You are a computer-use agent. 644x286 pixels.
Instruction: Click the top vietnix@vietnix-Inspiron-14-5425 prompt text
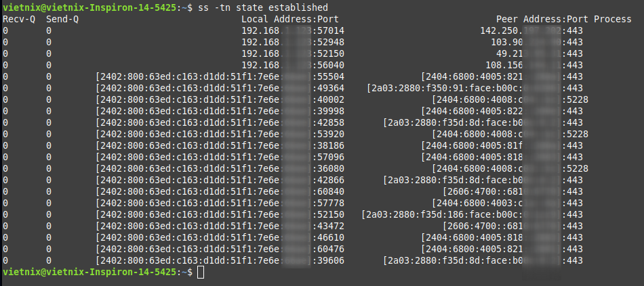[91, 7]
